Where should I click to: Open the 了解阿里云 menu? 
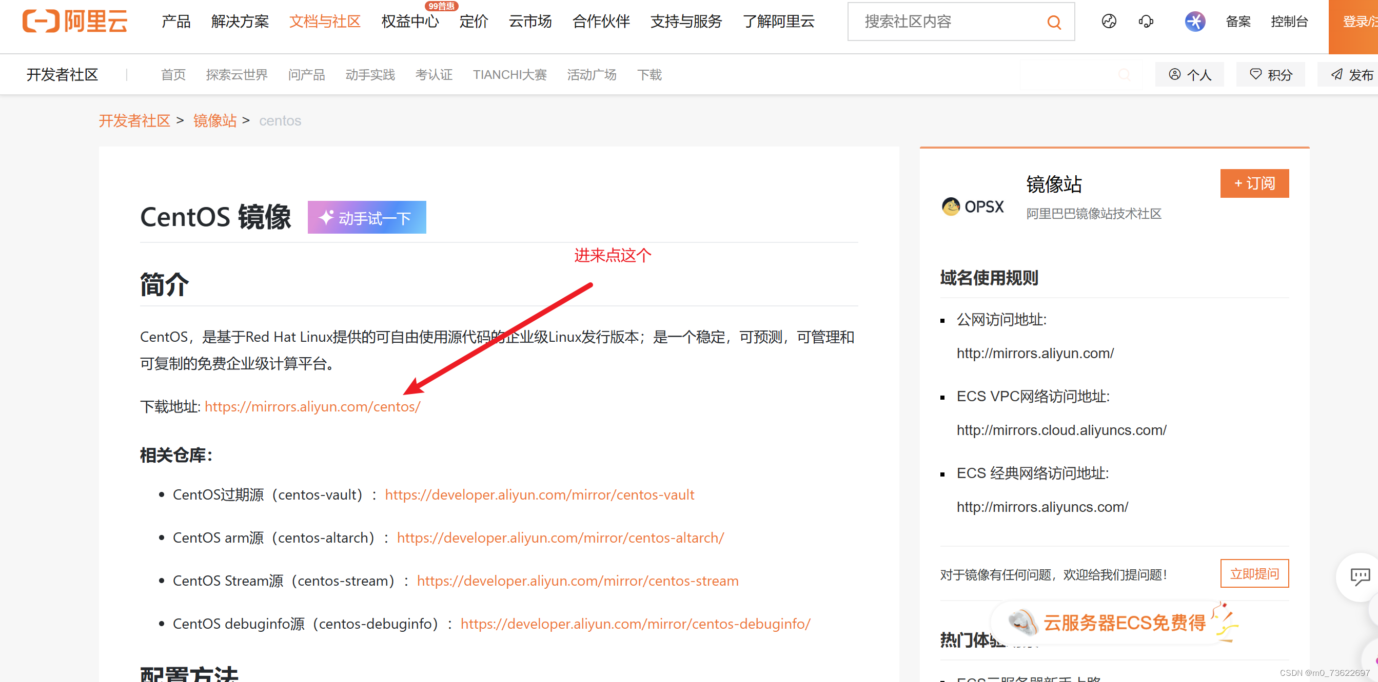tap(778, 22)
